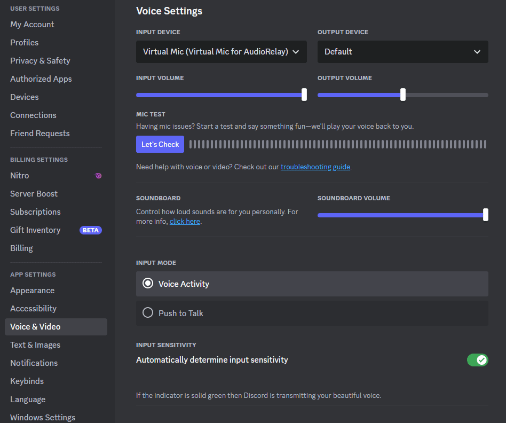Click the mic test level meter

point(337,144)
